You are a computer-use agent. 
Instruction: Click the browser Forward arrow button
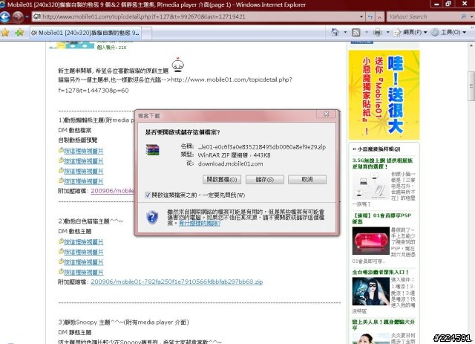point(18,16)
